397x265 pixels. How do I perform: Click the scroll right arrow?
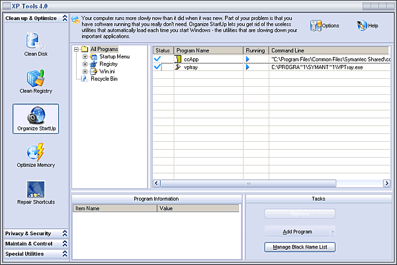tap(386, 183)
